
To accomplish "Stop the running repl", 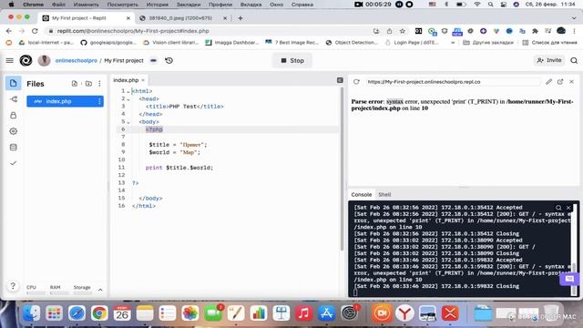I will coord(292,60).
